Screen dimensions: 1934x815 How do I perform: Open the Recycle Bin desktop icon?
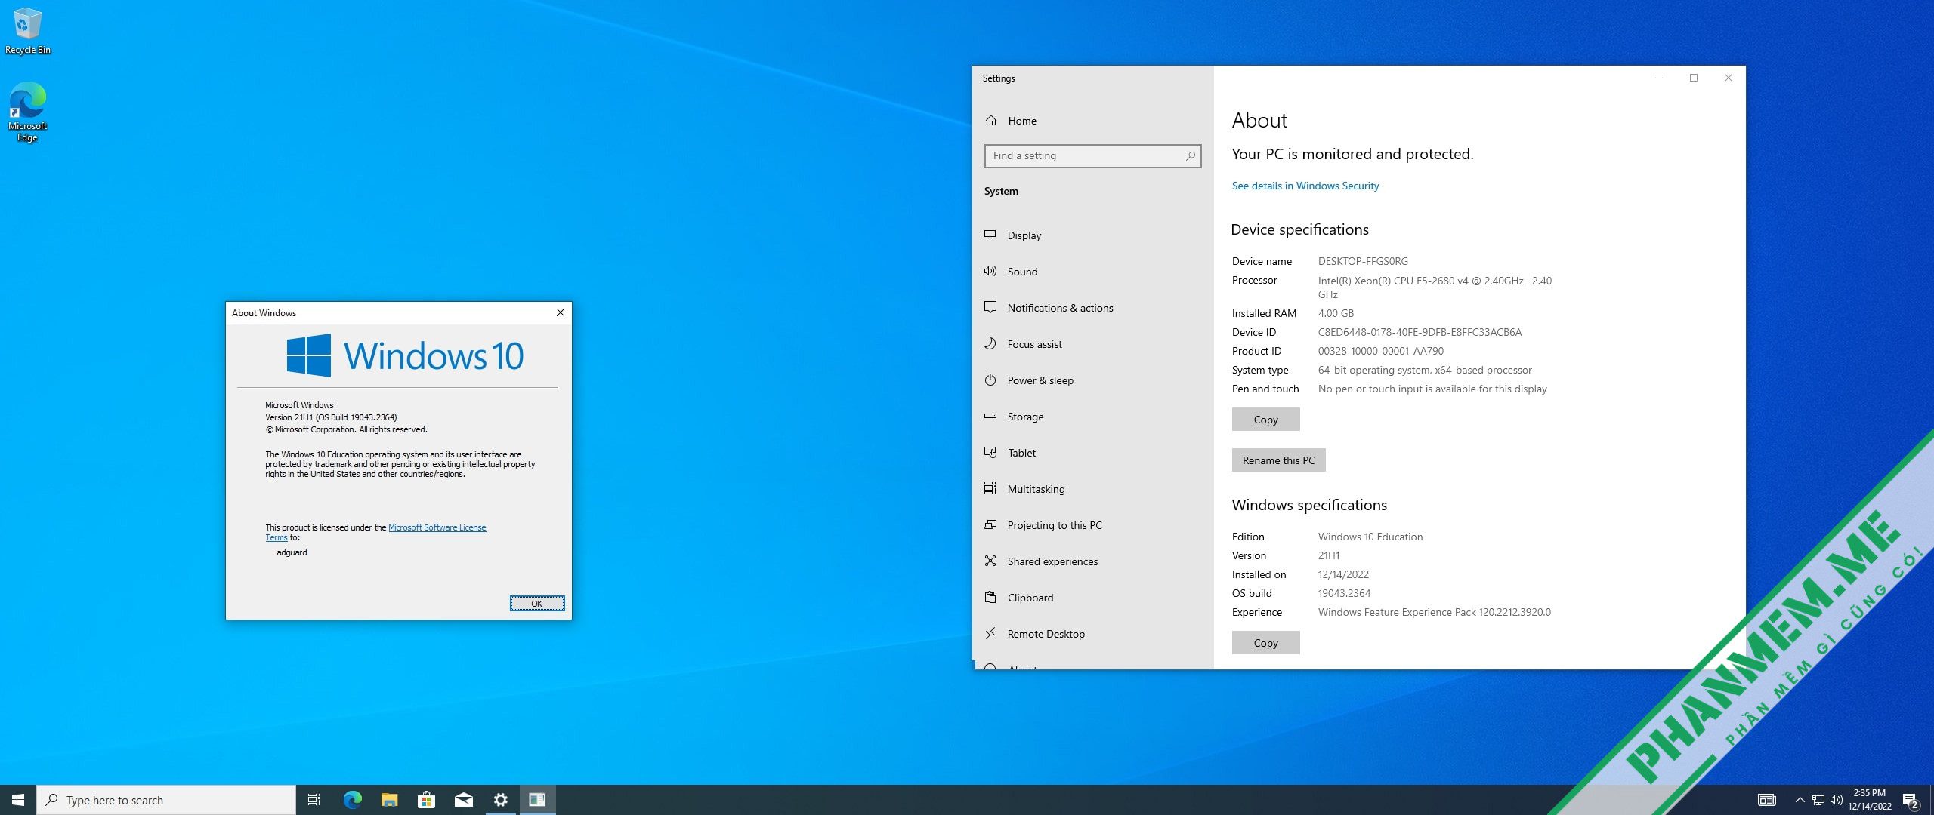point(27,32)
